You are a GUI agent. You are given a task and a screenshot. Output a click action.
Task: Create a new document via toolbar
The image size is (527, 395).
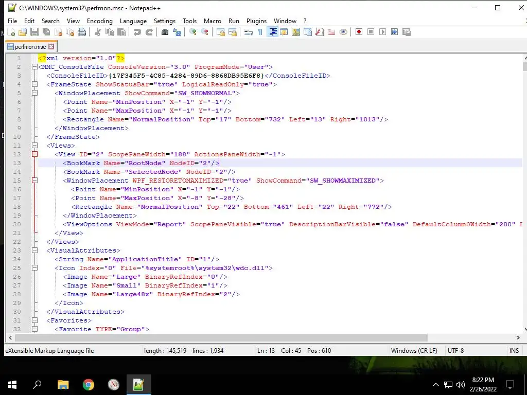click(x=11, y=32)
